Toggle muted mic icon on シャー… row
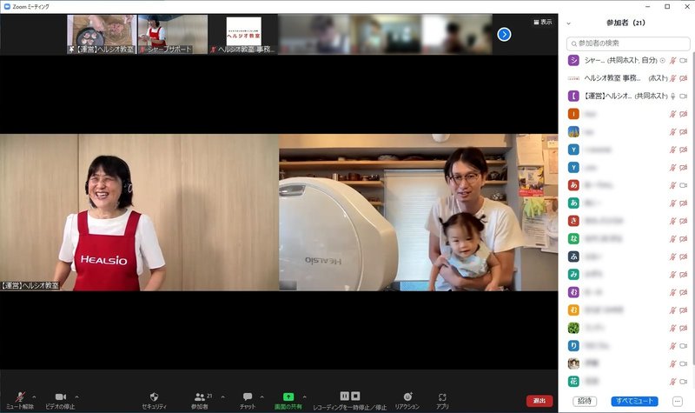The height and width of the screenshot is (413, 695). click(x=672, y=60)
